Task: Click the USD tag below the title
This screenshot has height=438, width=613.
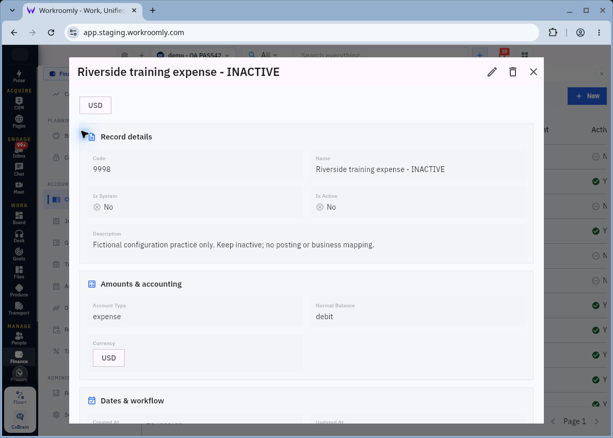Action: click(95, 105)
